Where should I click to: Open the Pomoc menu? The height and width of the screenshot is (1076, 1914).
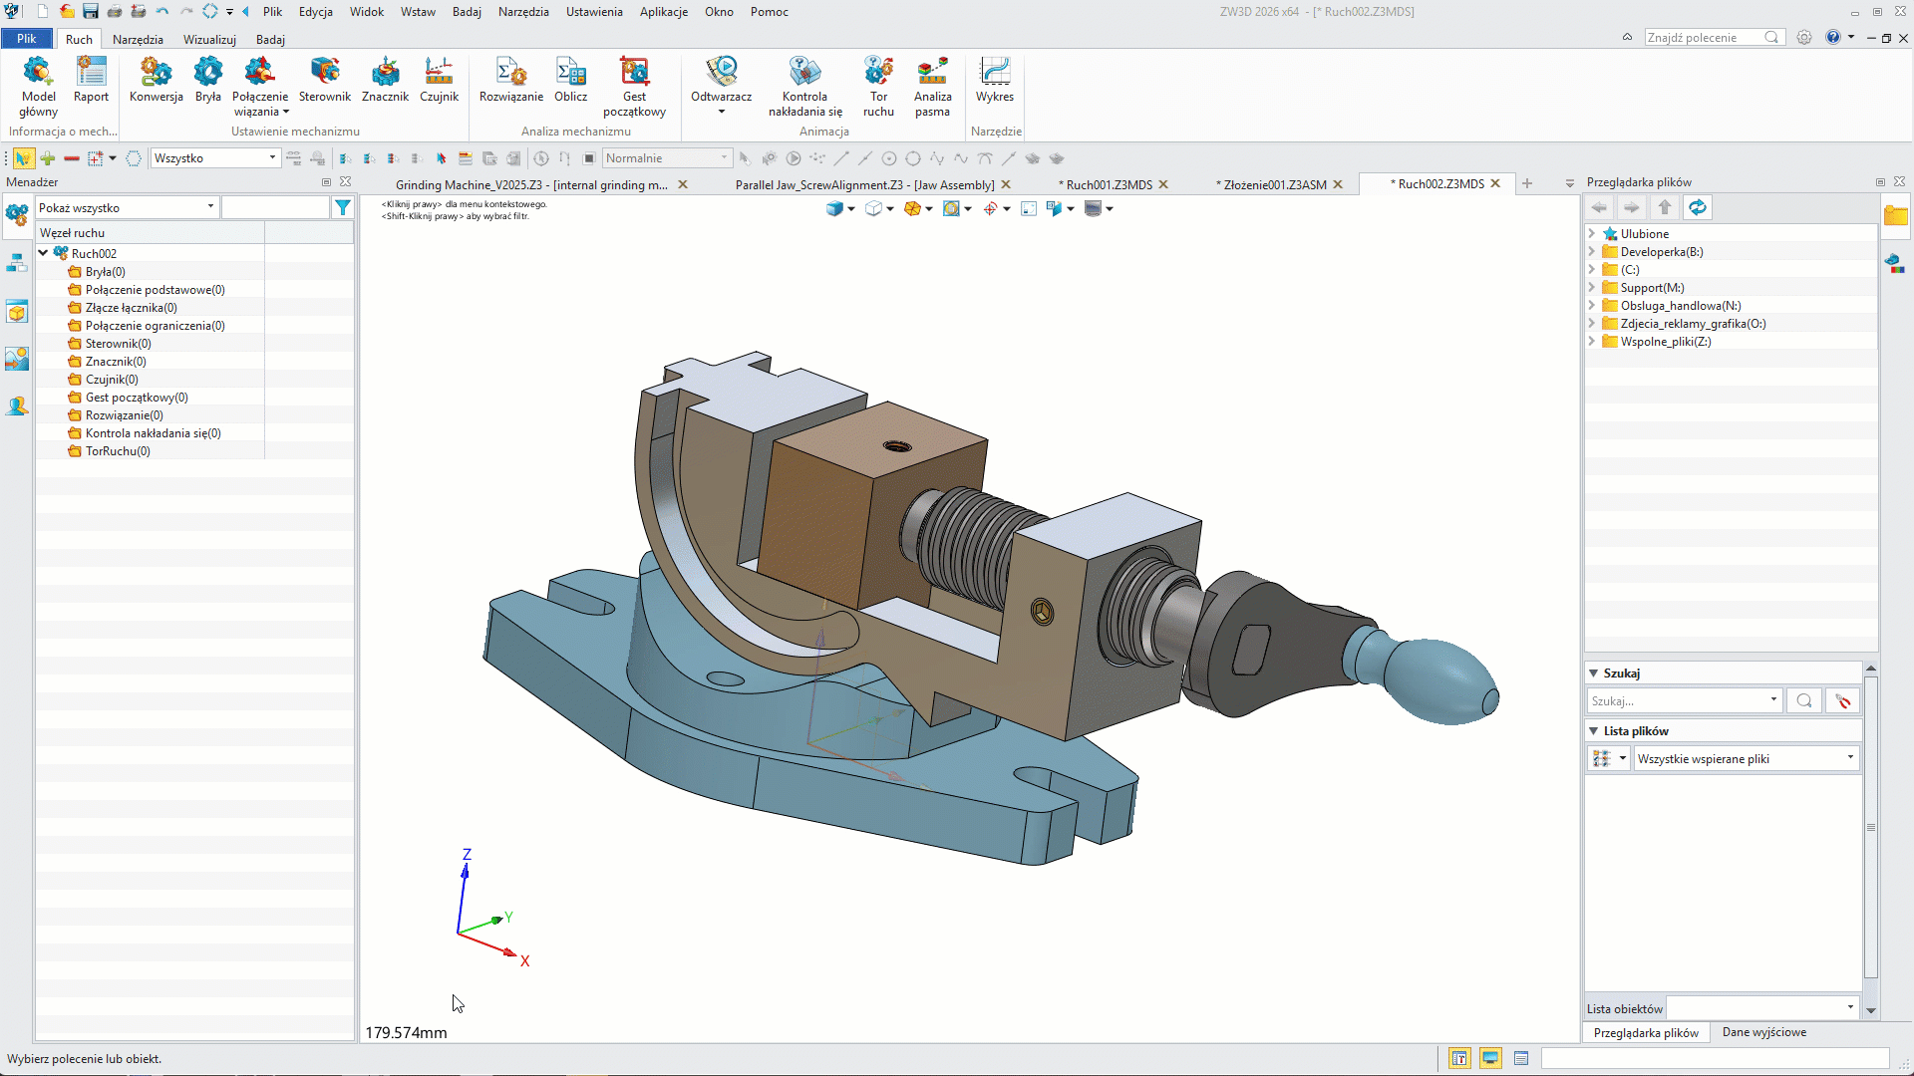[769, 11]
